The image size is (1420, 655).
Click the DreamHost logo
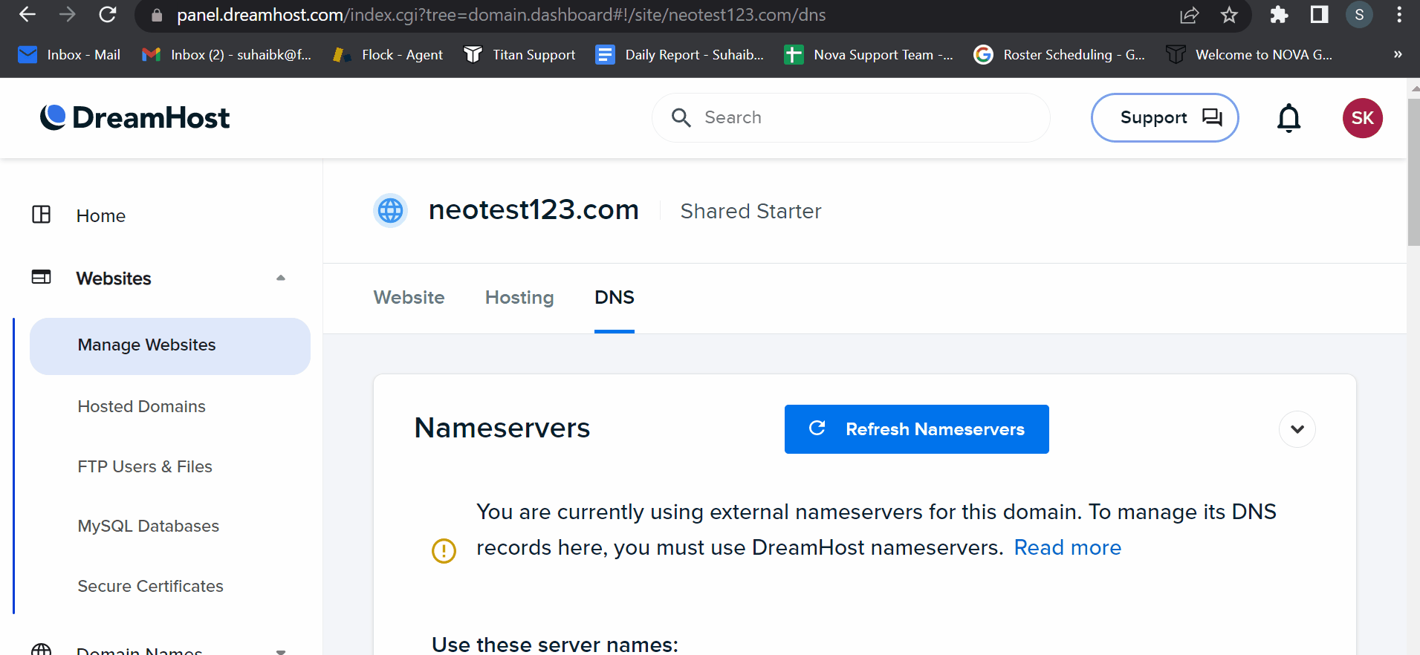pos(134,117)
